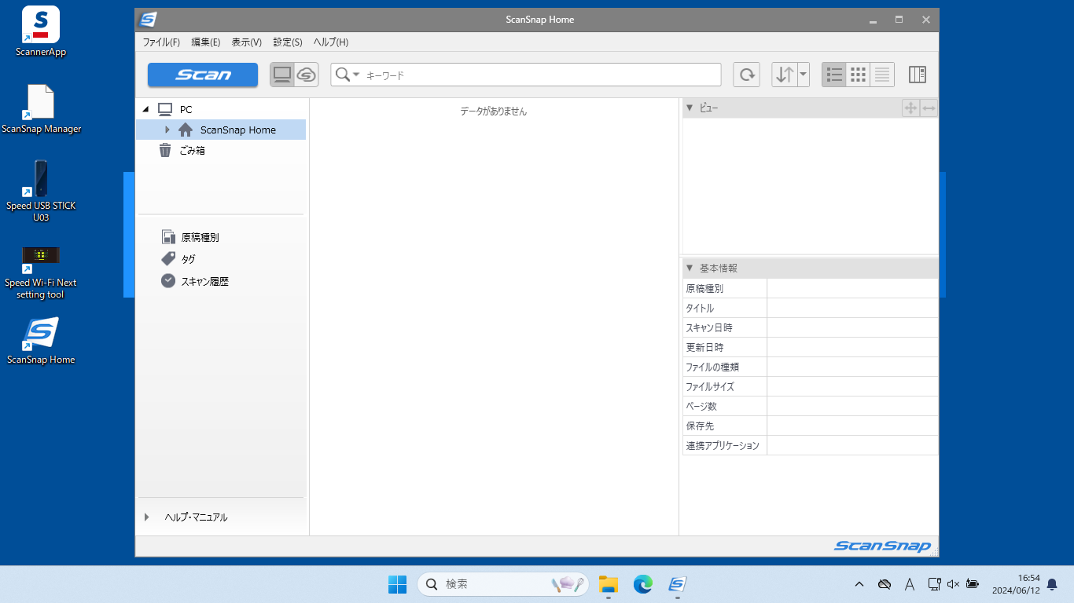The image size is (1074, 603).
Task: Open File Explorer from taskbar
Action: click(608, 584)
